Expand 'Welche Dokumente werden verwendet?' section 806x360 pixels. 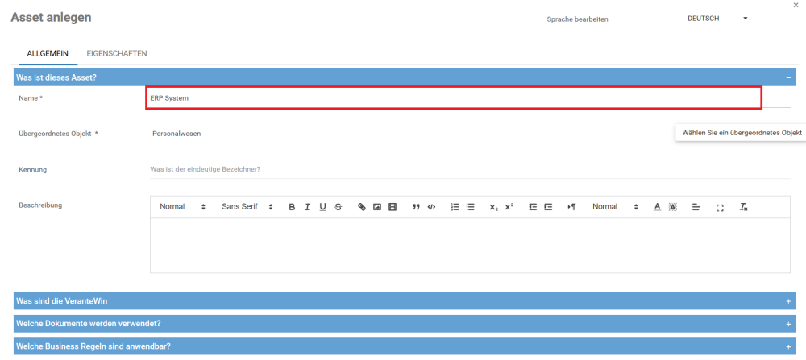pyautogui.click(x=788, y=324)
